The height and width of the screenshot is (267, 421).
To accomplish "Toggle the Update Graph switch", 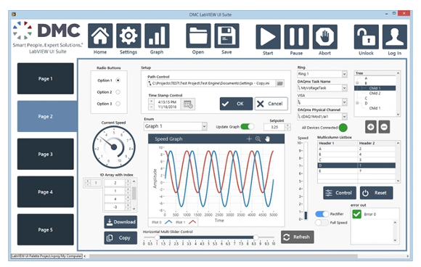I will tap(248, 126).
